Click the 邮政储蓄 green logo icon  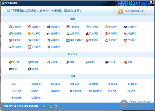pyautogui.click(x=10, y=34)
